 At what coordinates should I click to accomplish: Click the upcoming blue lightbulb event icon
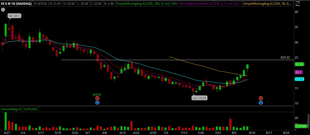[261, 102]
